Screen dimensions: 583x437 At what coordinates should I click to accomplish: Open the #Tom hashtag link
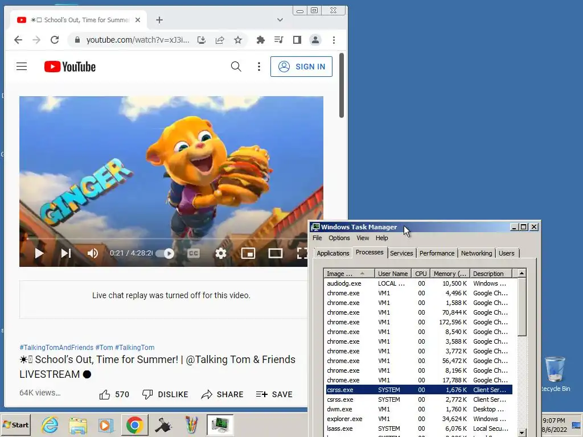[104, 348]
